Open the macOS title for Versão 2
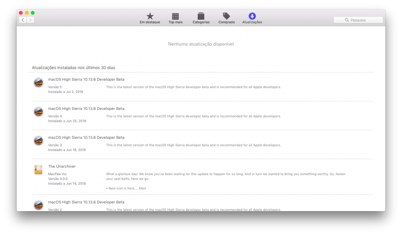The height and width of the screenshot is (235, 402). pos(86,202)
